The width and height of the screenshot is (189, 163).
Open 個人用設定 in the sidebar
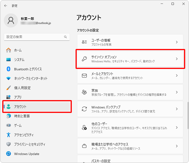click(37, 88)
